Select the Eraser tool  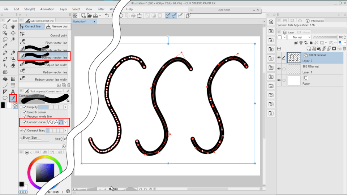click(13, 65)
